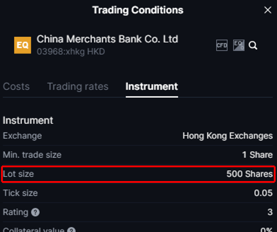
Task: Show the Rating help tooltip icon
Action: point(35,212)
